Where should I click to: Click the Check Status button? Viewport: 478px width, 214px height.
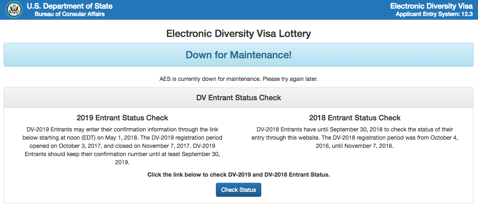239,190
